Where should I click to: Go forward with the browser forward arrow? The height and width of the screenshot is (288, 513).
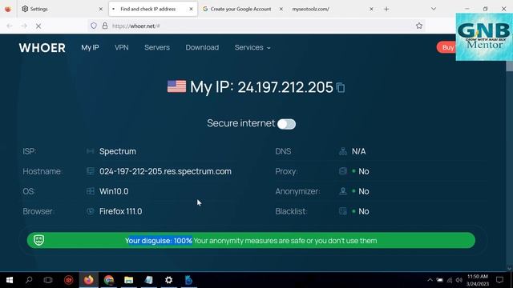(24, 26)
